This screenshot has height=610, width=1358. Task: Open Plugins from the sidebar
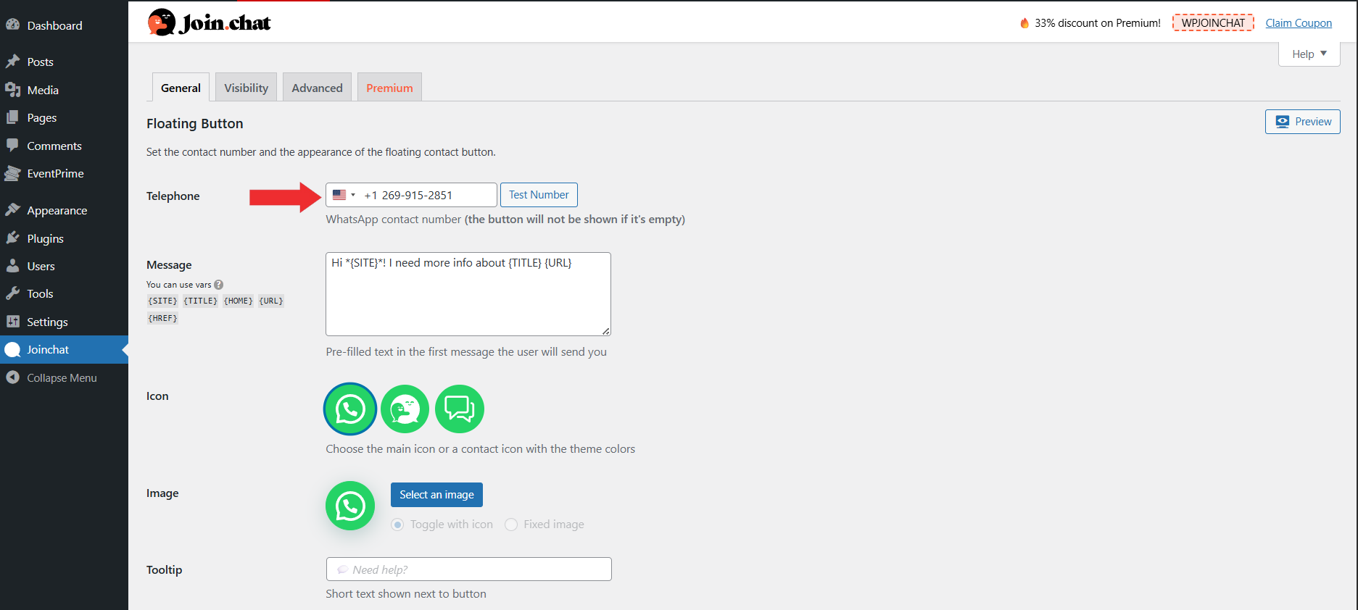pos(45,238)
